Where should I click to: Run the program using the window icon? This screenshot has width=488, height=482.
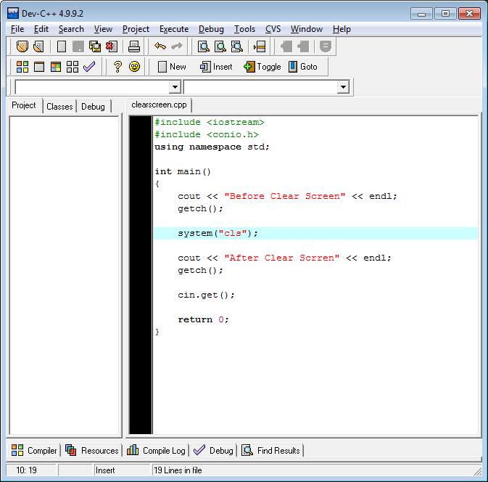(39, 67)
